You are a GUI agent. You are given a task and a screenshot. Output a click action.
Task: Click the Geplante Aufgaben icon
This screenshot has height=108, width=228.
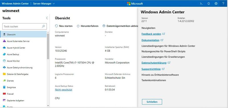(x=4, y=100)
